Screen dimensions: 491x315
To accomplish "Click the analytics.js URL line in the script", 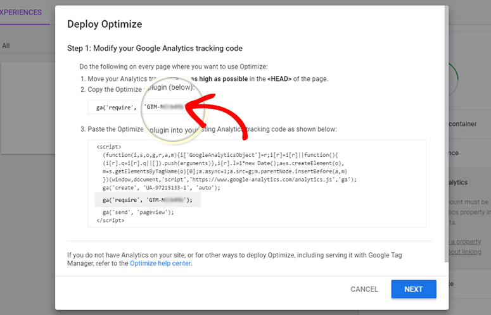I will point(229,180).
